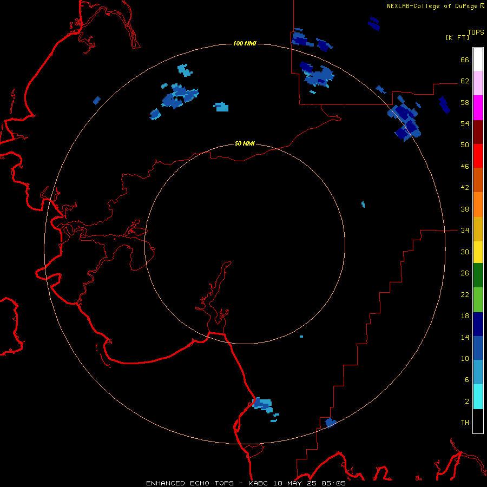
Task: Choose the 6 legend value
Action: [x=467, y=379]
